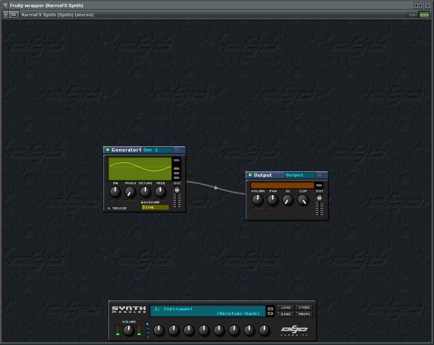Select the previous preset arrow in title bar
The image size is (434, 345).
click(x=416, y=5)
